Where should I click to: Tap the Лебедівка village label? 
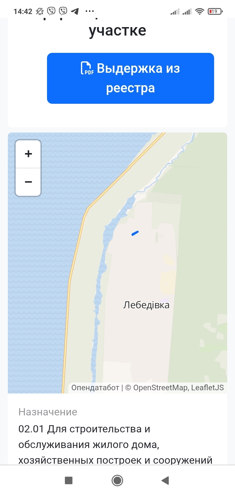tap(146, 305)
